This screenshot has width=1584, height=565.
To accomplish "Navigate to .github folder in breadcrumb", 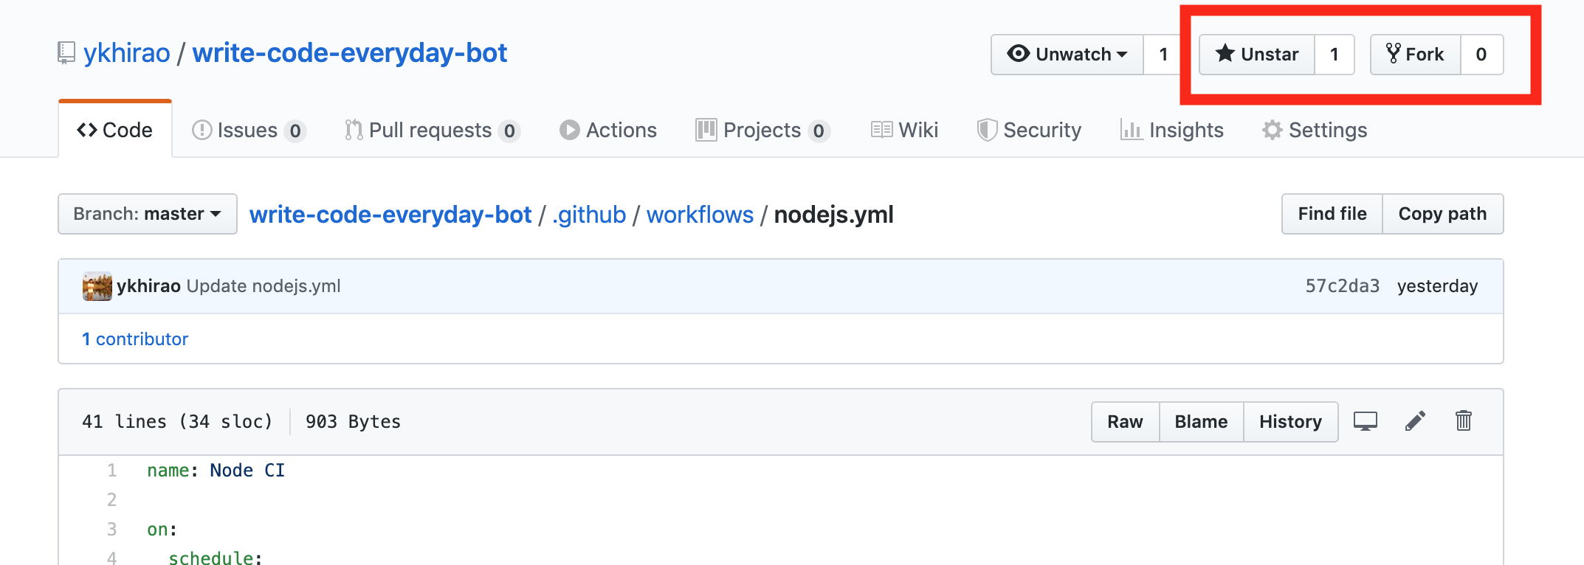I will point(589,215).
